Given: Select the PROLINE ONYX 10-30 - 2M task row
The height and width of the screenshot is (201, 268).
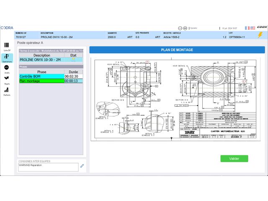Looking at the screenshot, I should (x=41, y=60).
